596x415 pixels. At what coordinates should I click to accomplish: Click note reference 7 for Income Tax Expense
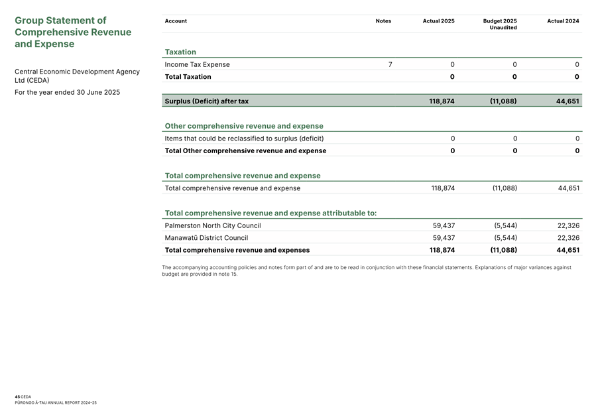pyautogui.click(x=390, y=64)
